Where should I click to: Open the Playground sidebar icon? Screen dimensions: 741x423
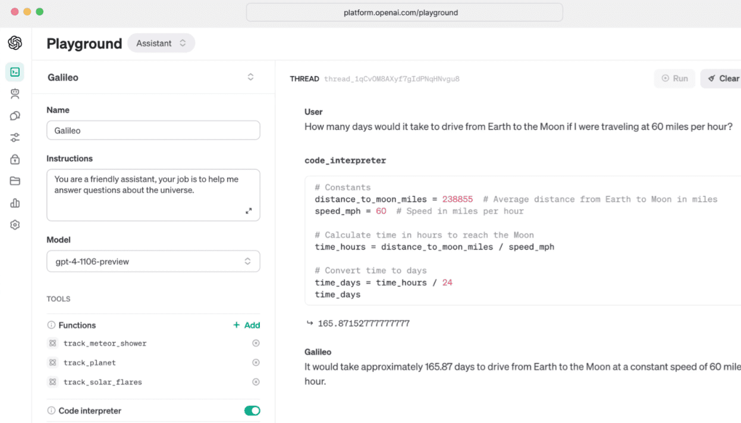coord(15,72)
